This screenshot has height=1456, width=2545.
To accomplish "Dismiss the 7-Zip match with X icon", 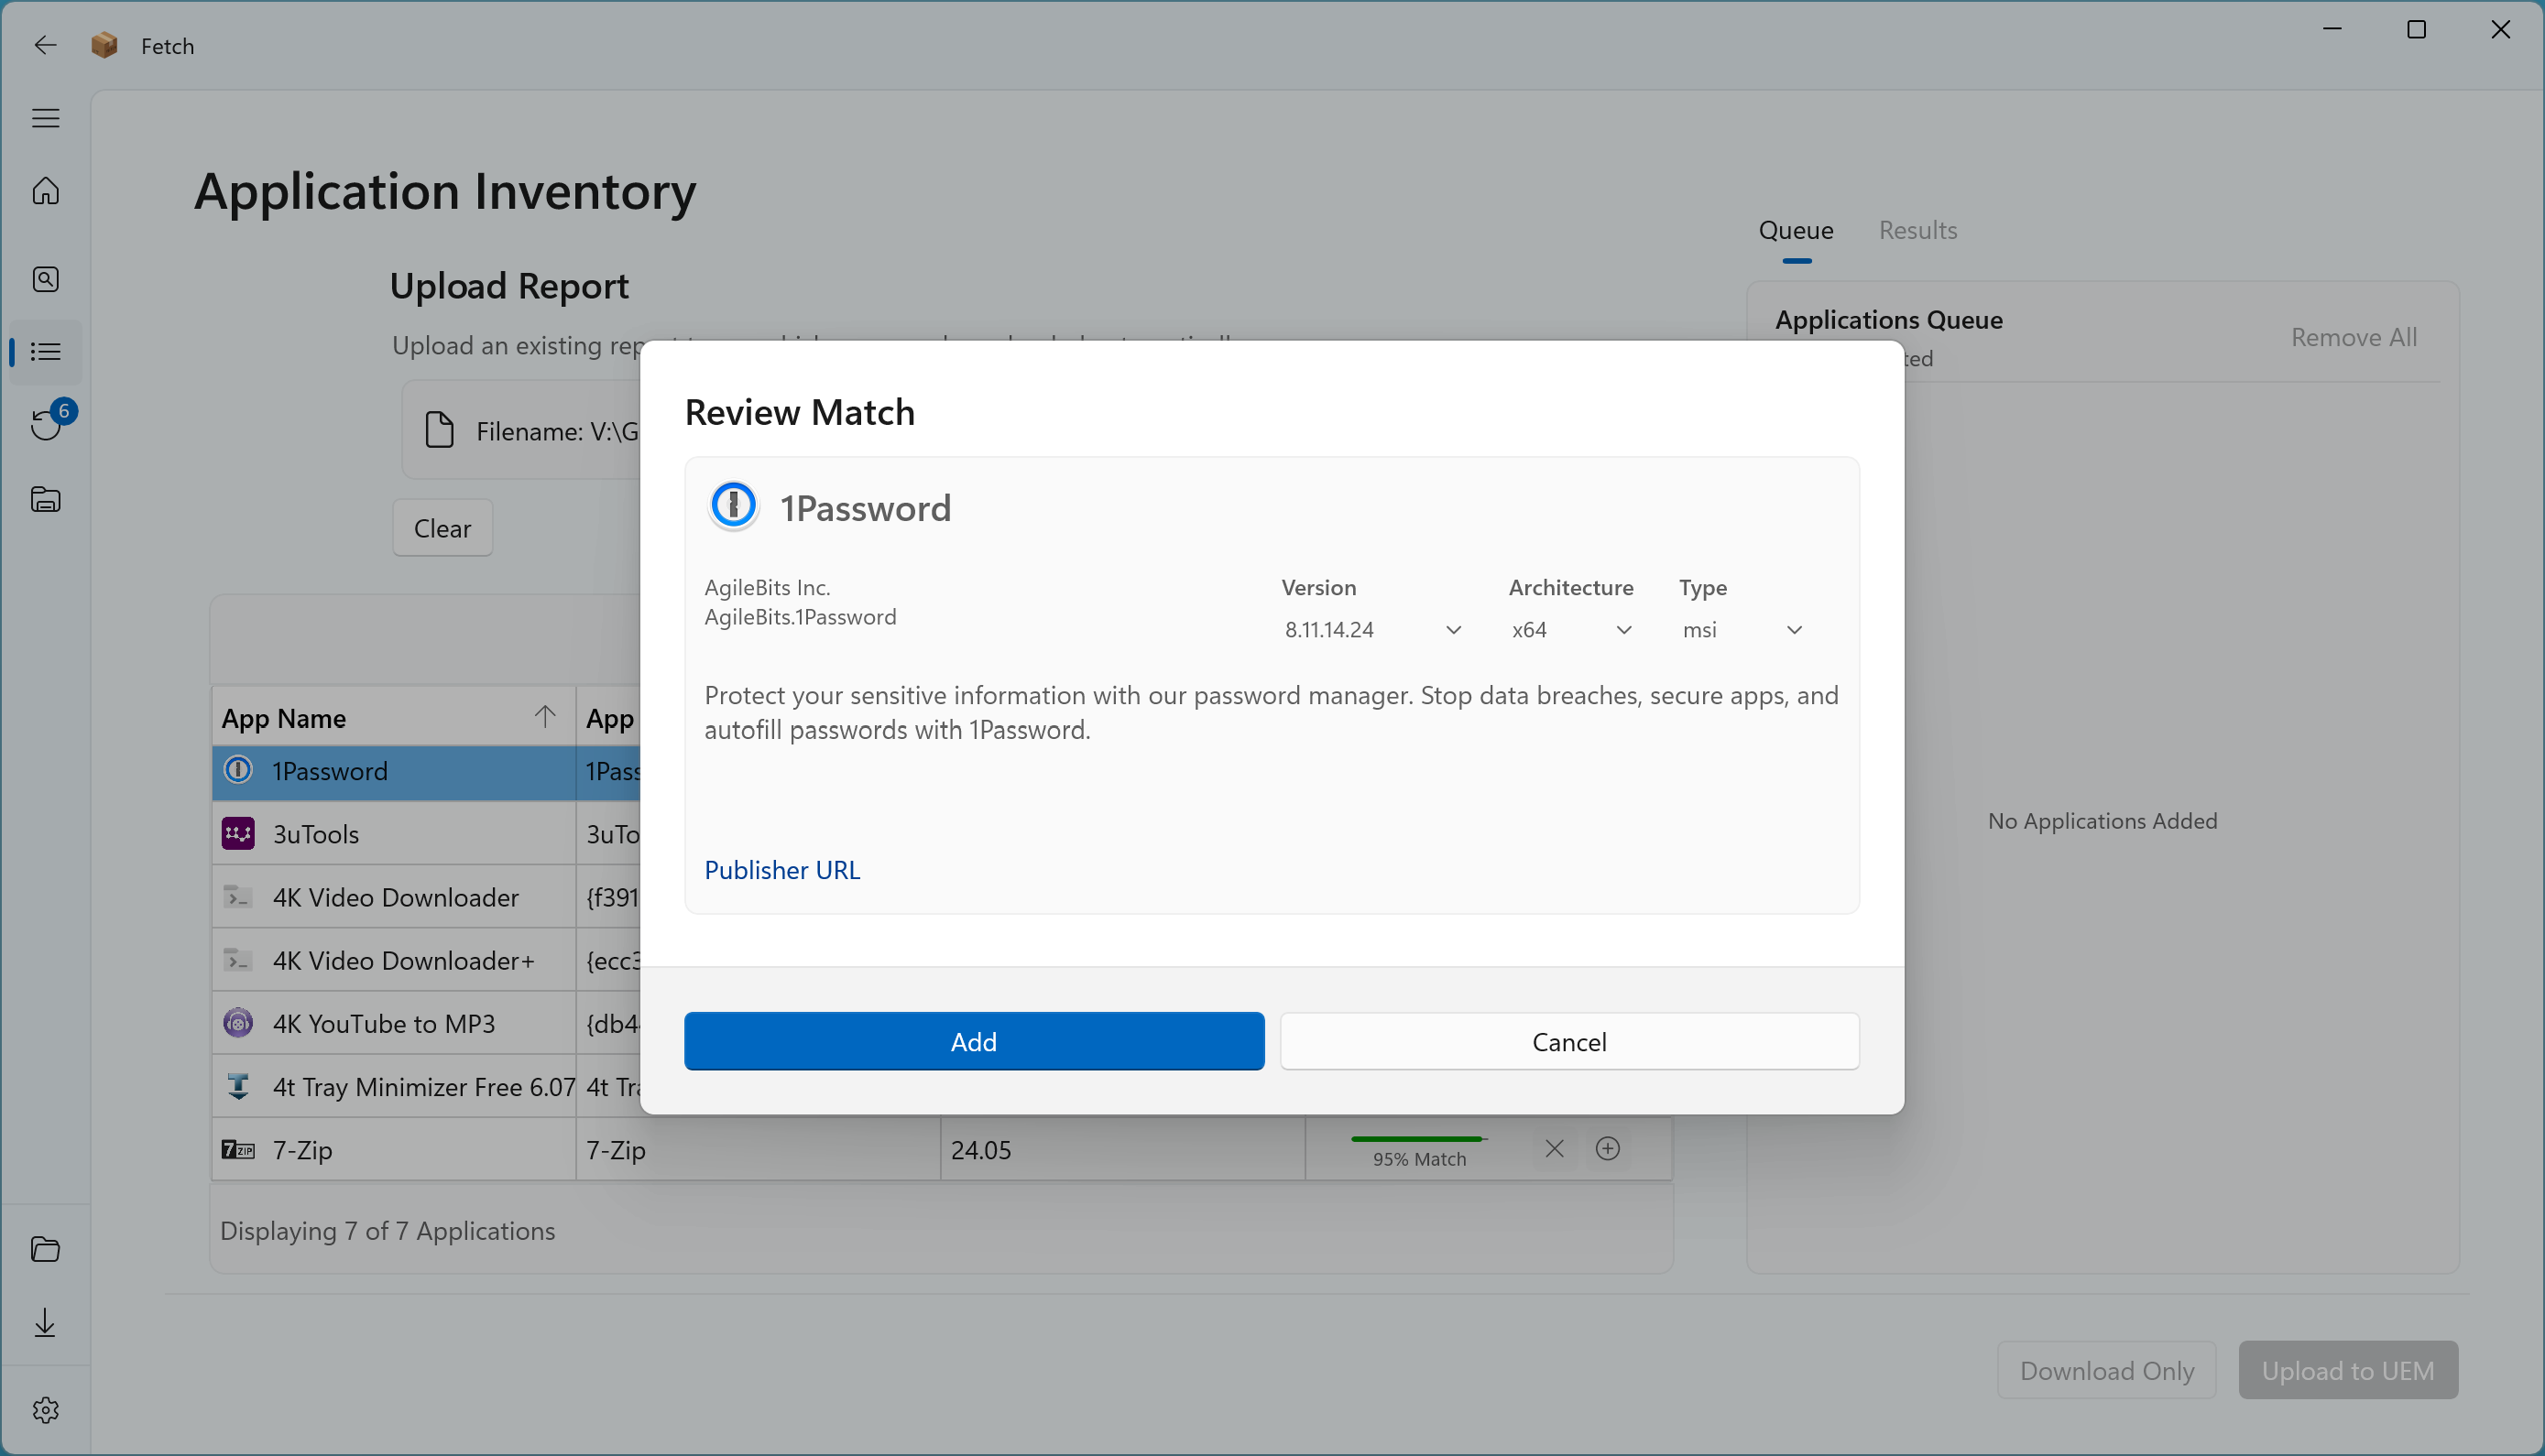I will tap(1554, 1149).
